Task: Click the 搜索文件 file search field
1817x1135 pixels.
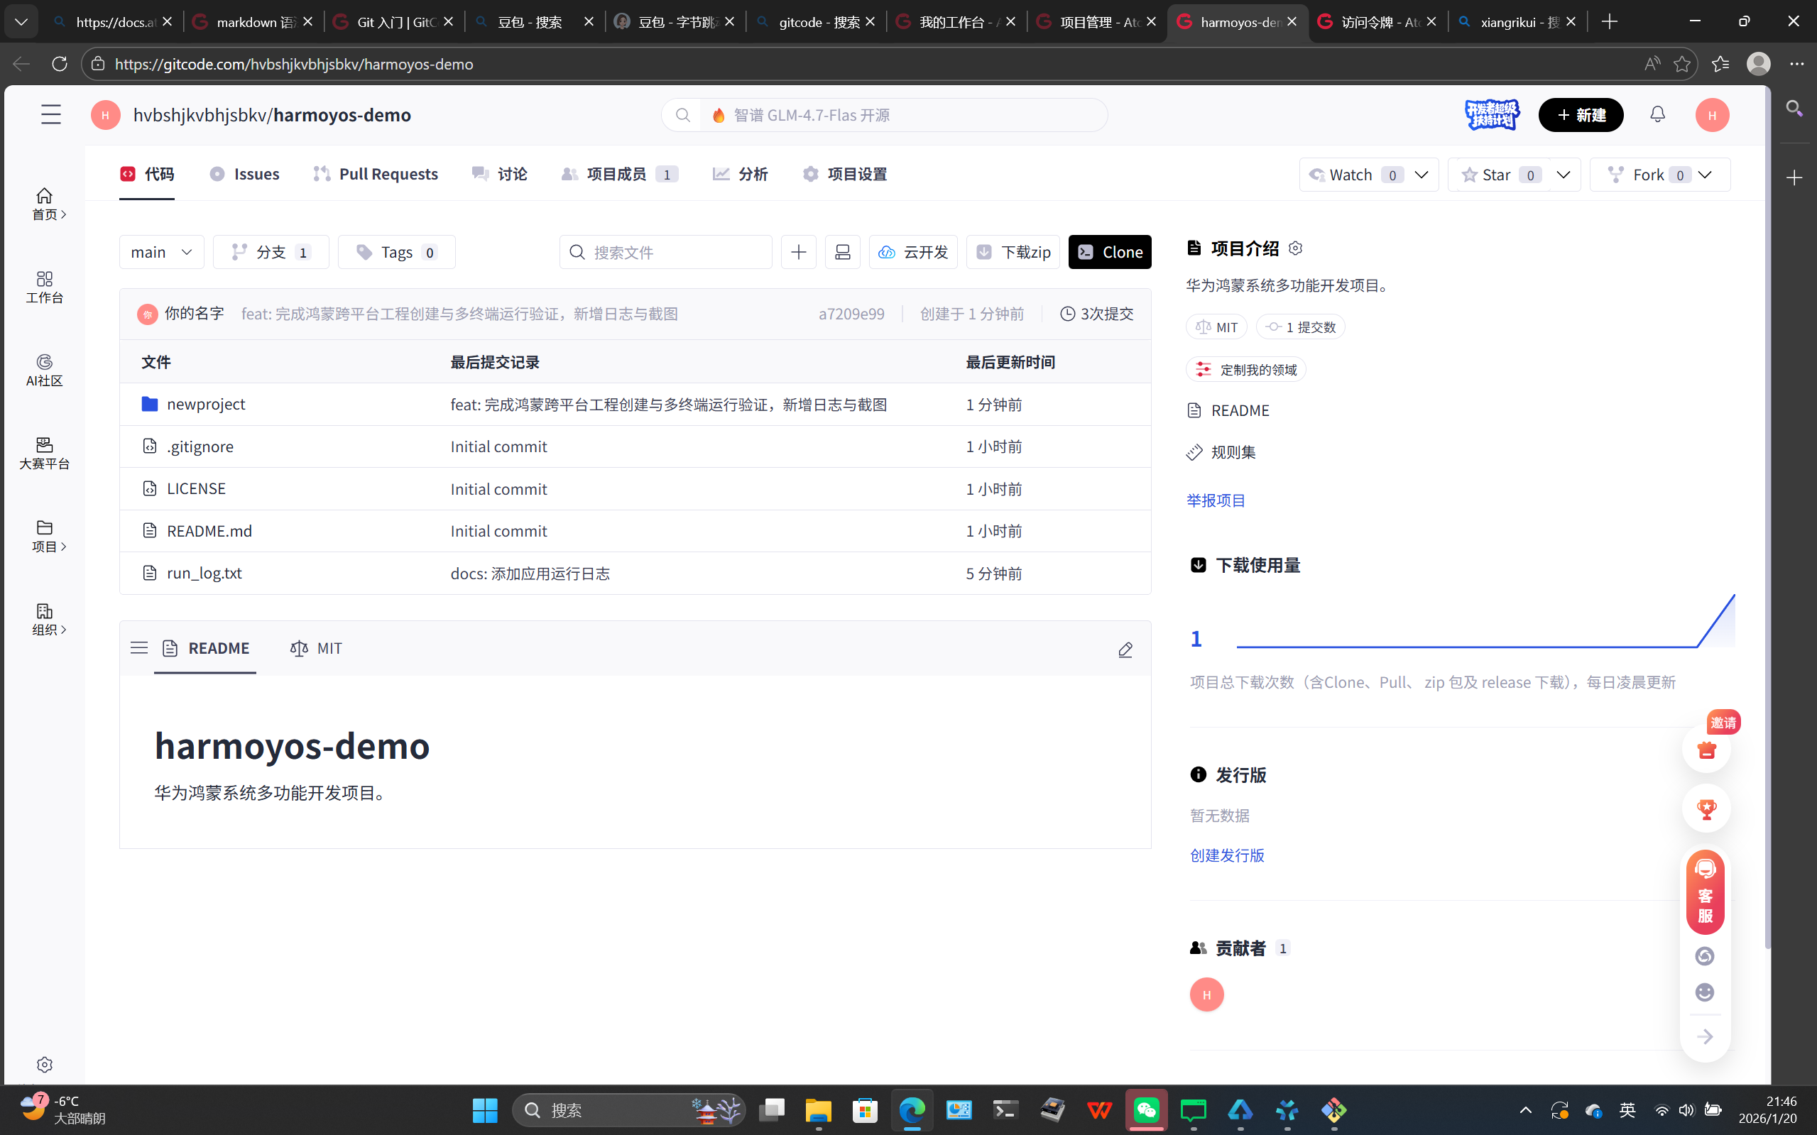Action: click(665, 252)
